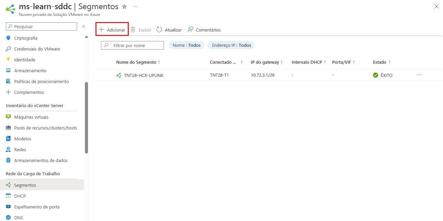Star ms-learn-sddc as a favorite

click(x=124, y=6)
